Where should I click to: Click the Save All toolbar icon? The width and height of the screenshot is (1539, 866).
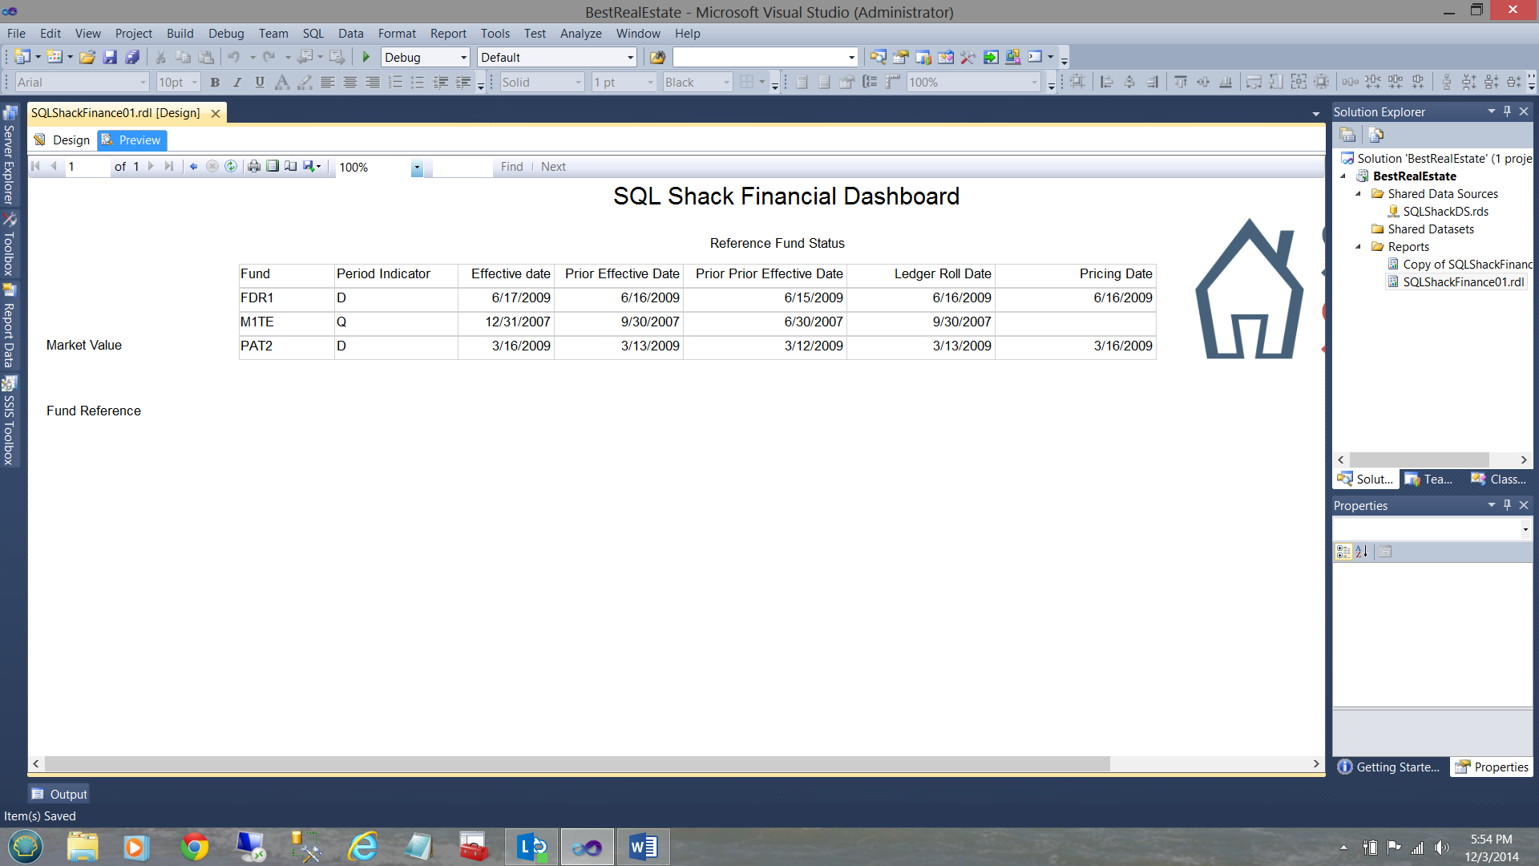click(132, 57)
